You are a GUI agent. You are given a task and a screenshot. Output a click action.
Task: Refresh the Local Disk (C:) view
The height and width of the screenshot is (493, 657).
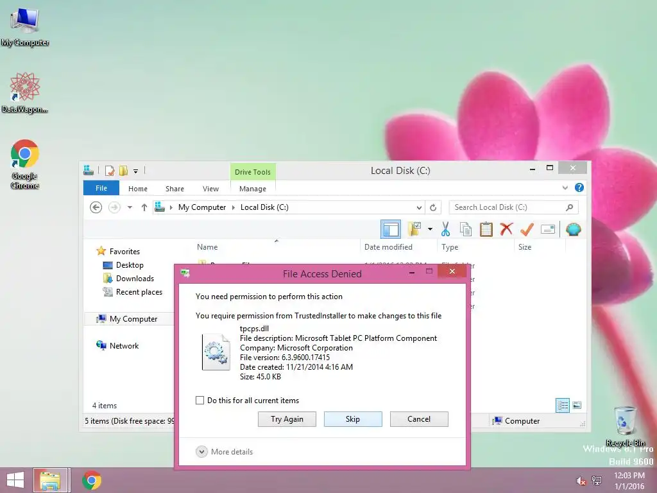(x=433, y=207)
